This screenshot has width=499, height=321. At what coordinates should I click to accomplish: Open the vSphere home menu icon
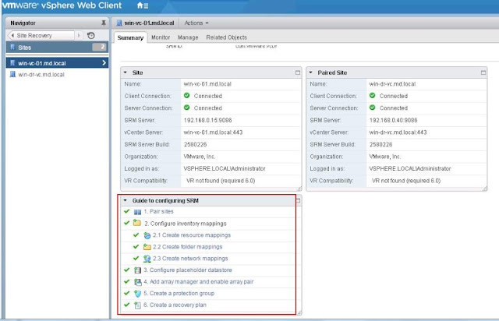coord(142,5)
